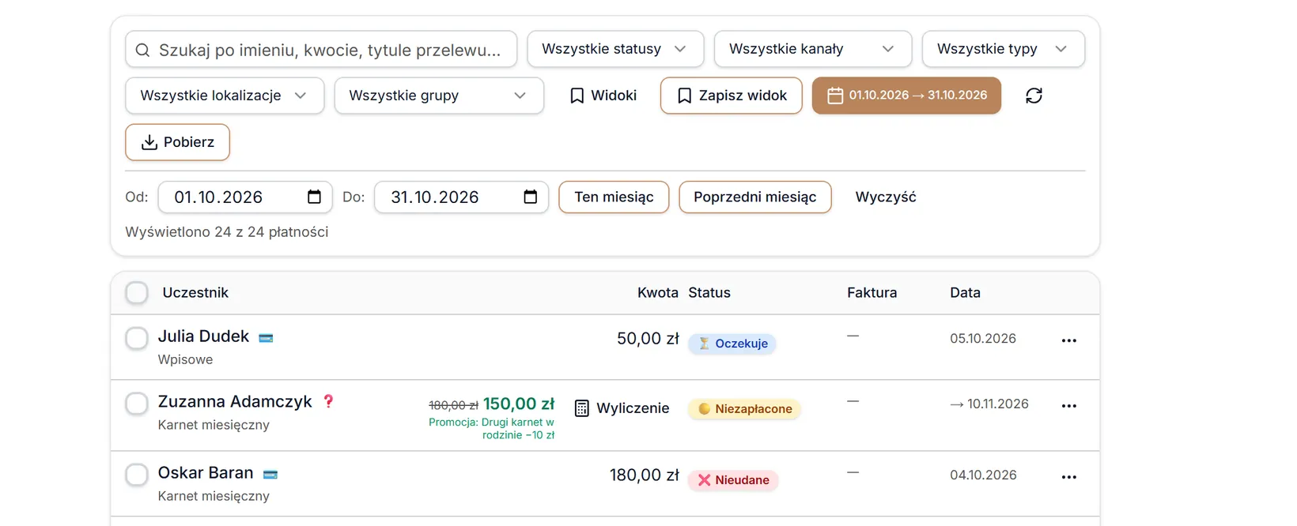Screen dimensions: 1297x526
Task: Click Pobierz download button
Action: (x=177, y=142)
